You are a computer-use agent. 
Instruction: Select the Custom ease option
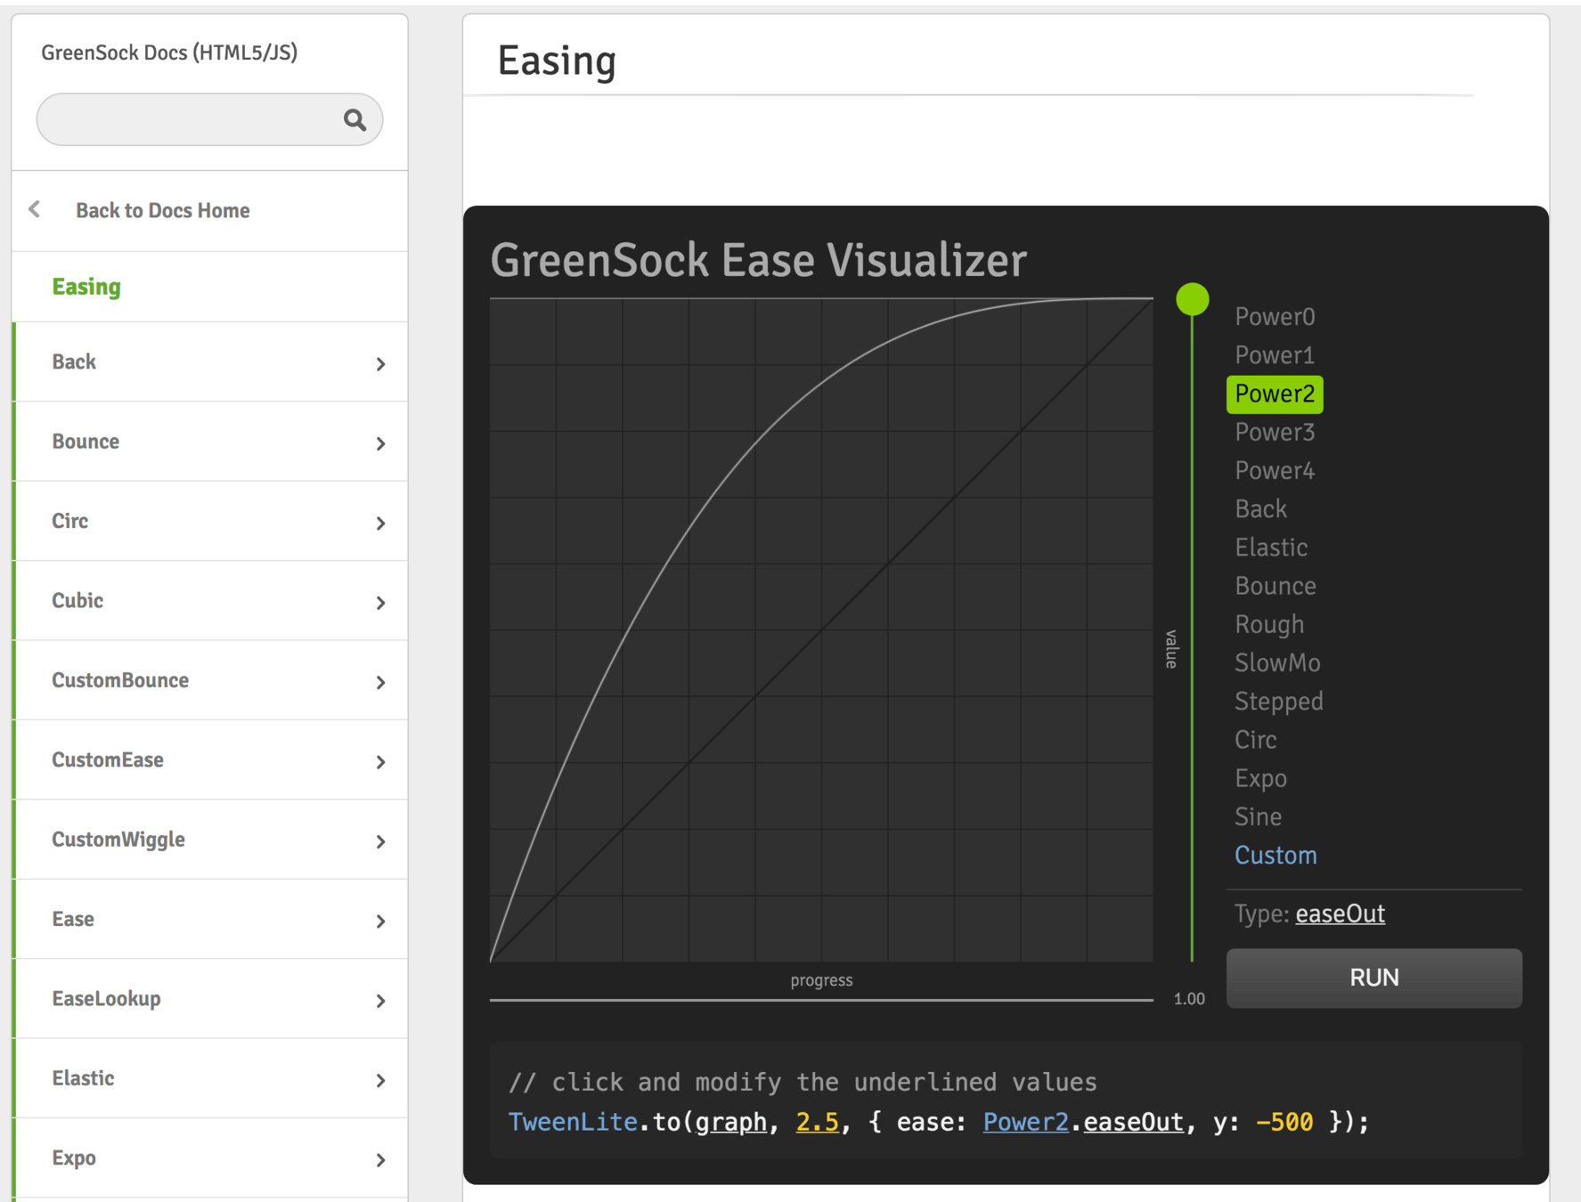[x=1275, y=855]
